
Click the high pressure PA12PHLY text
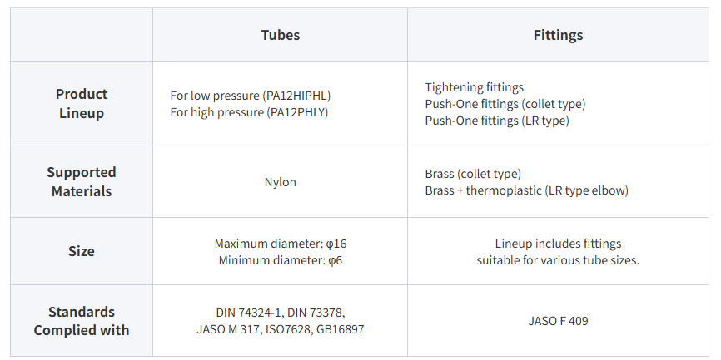249,112
